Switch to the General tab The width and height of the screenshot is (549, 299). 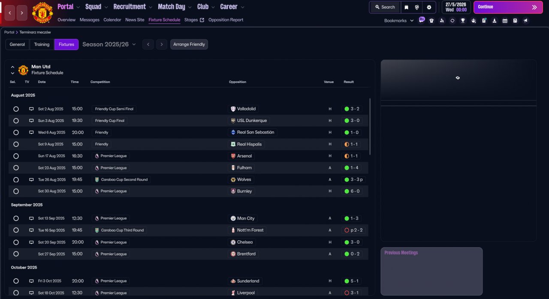click(18, 44)
